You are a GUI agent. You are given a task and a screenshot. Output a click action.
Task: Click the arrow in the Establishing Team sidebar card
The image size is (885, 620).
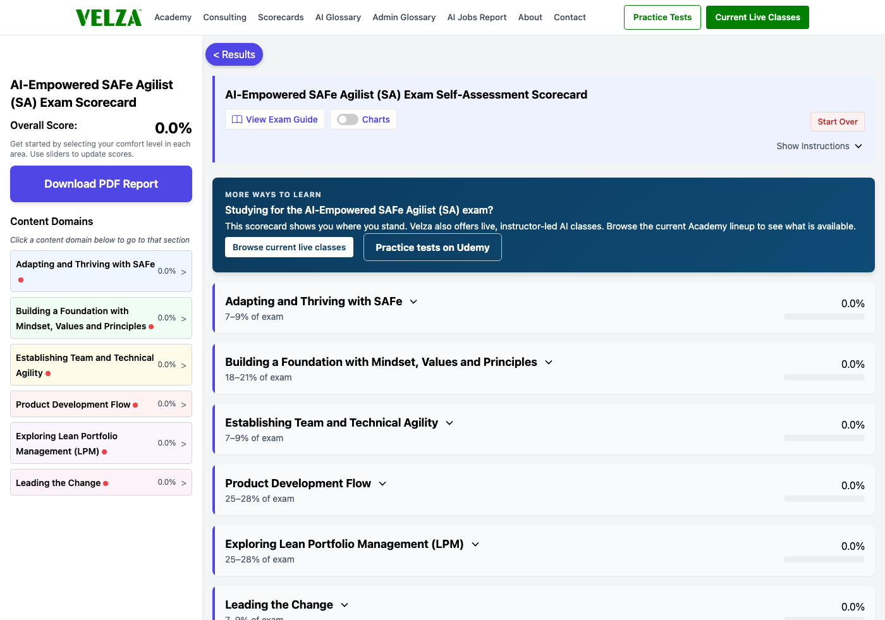click(x=184, y=365)
